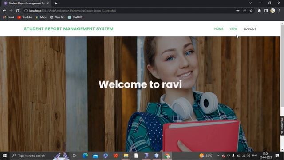Open the Extensions puzzle icon
This screenshot has width=284, height=160.
coord(259,11)
